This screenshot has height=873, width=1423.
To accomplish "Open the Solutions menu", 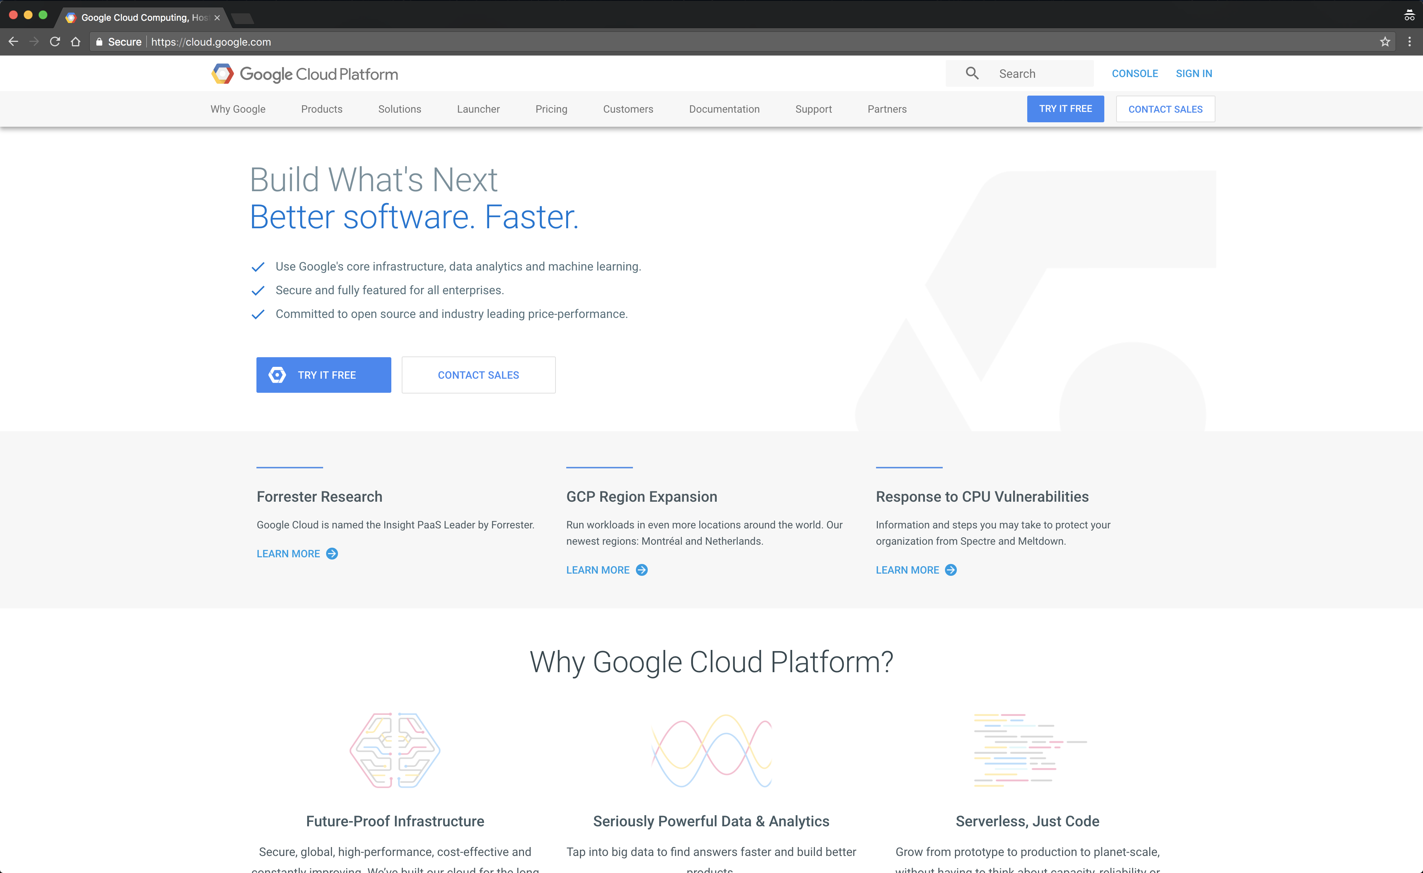I will [399, 109].
